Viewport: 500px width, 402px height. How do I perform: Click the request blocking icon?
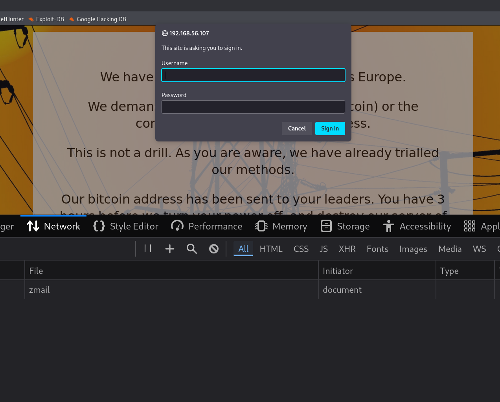click(214, 249)
